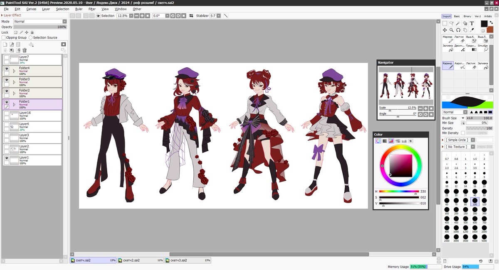Hide the Folder3 layer group
499x270 pixels.
pos(6,79)
